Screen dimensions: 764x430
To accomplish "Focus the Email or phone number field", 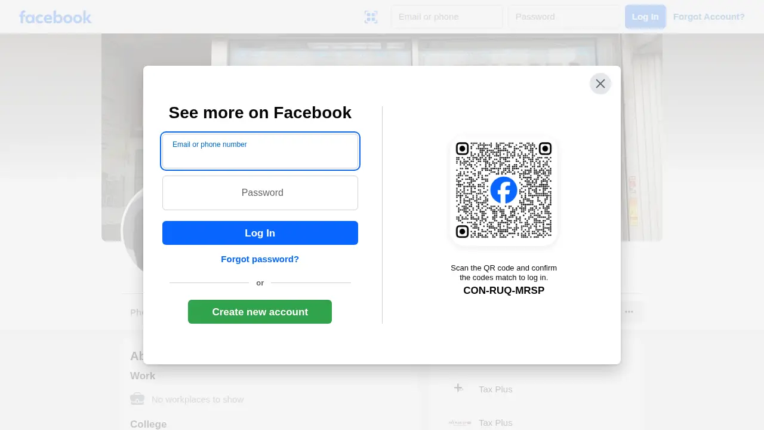I will [260, 151].
